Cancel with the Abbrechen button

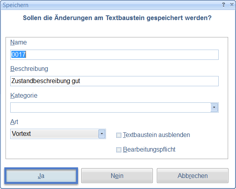pyautogui.click(x=193, y=176)
